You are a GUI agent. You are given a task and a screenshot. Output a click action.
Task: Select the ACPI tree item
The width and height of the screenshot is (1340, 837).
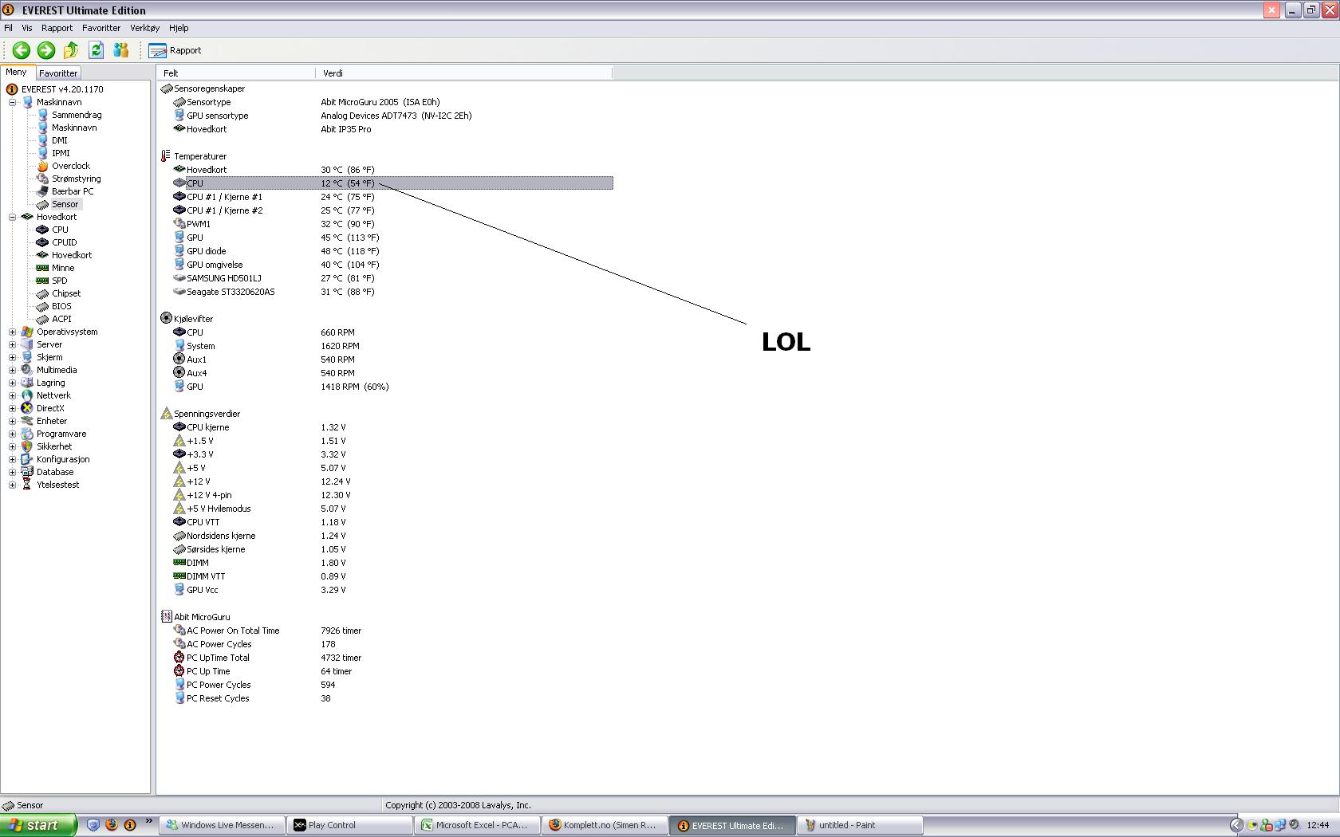61,319
